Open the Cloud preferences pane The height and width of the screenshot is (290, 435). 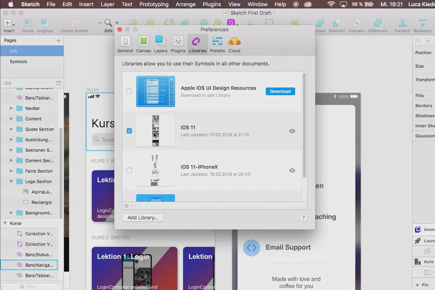(x=234, y=44)
